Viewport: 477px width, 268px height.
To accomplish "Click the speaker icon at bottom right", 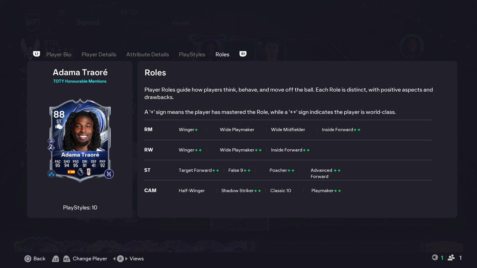I will [435, 258].
